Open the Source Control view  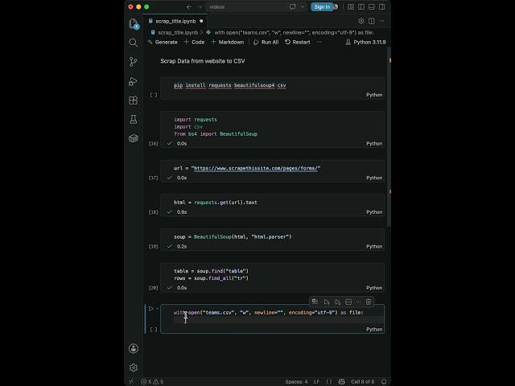134,62
